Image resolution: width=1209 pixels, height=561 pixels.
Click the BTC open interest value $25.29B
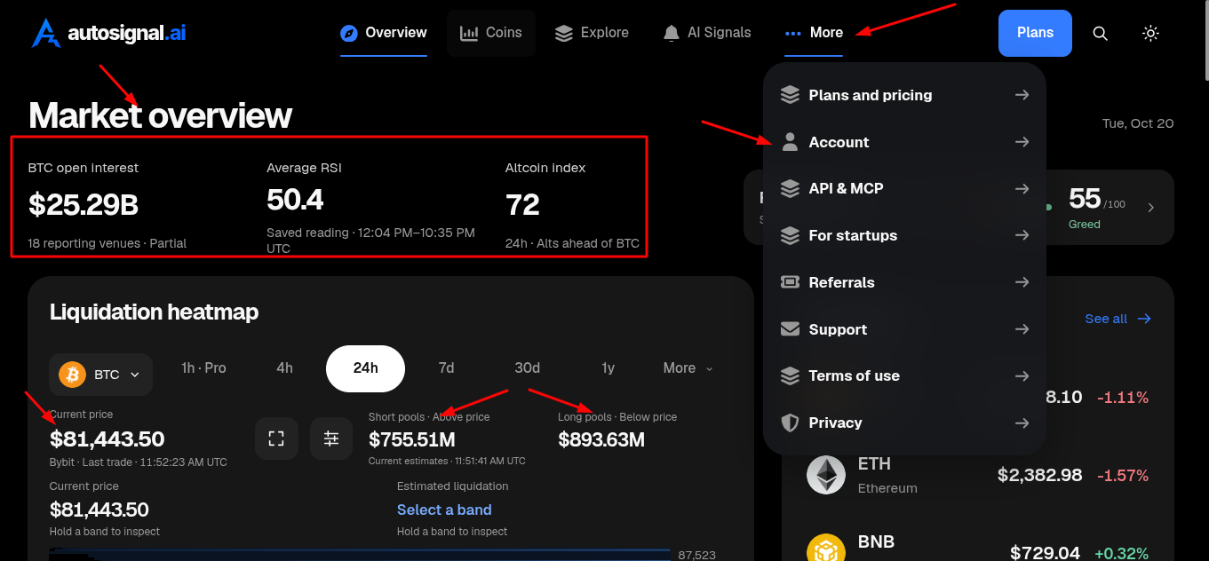(84, 205)
